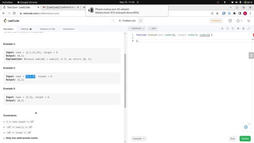The height and width of the screenshot is (143, 254).
Task: Switch to the Editorial tab
Action: pos(26,29)
